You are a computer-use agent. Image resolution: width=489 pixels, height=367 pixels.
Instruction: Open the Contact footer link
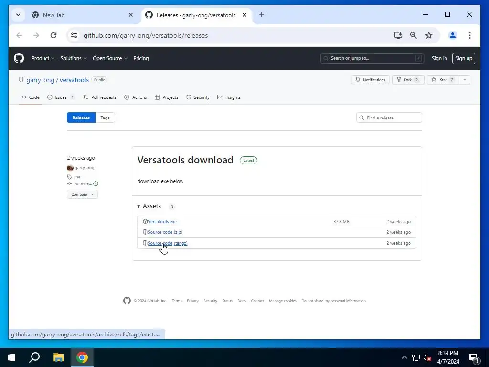point(257,301)
